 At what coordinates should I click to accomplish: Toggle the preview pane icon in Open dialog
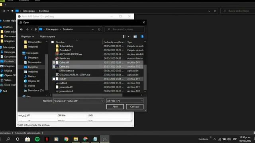(x=135, y=37)
